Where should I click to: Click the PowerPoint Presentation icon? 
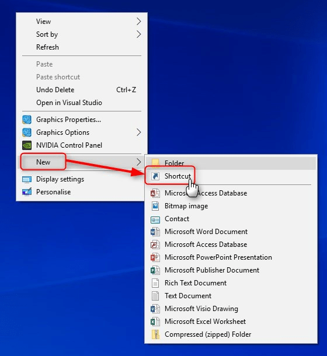pos(155,257)
